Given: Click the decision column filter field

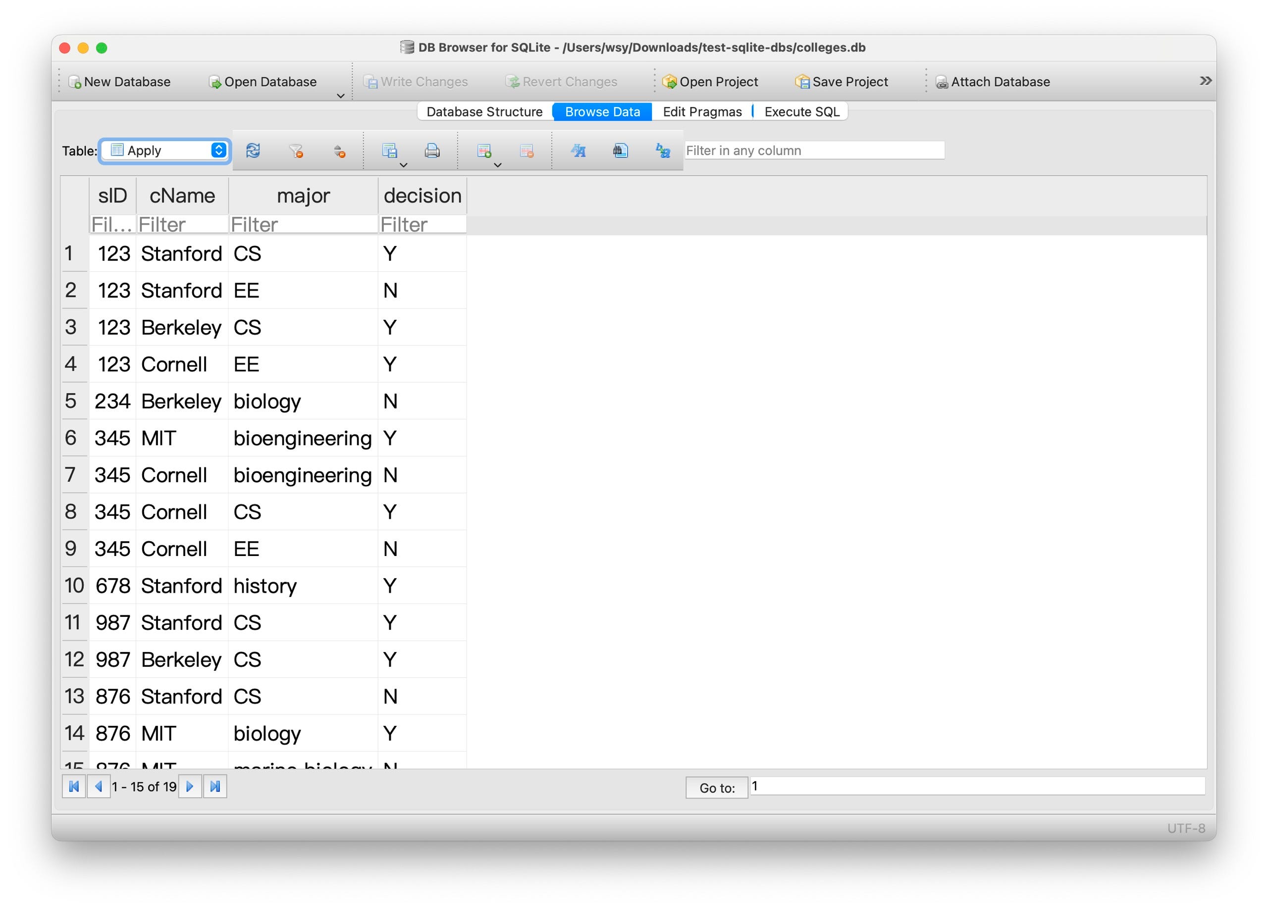Looking at the screenshot, I should coord(423,225).
